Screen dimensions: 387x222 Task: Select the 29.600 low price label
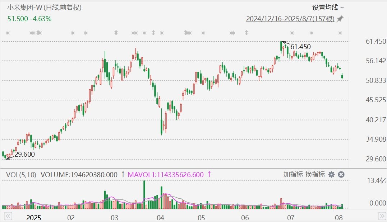click(x=24, y=154)
